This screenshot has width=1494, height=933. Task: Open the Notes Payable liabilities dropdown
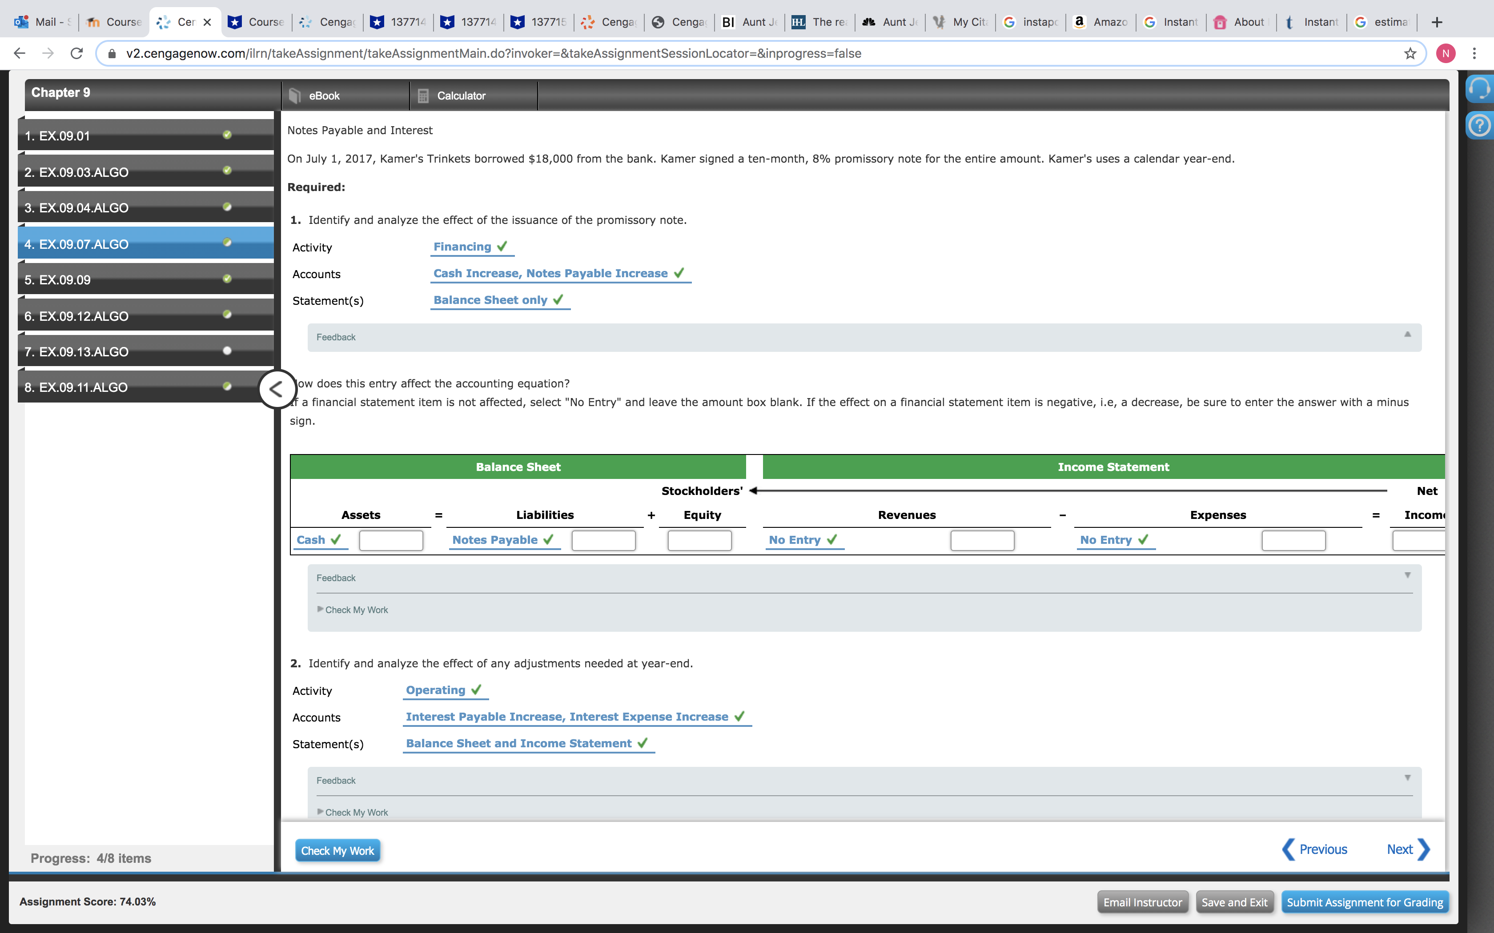pos(494,540)
